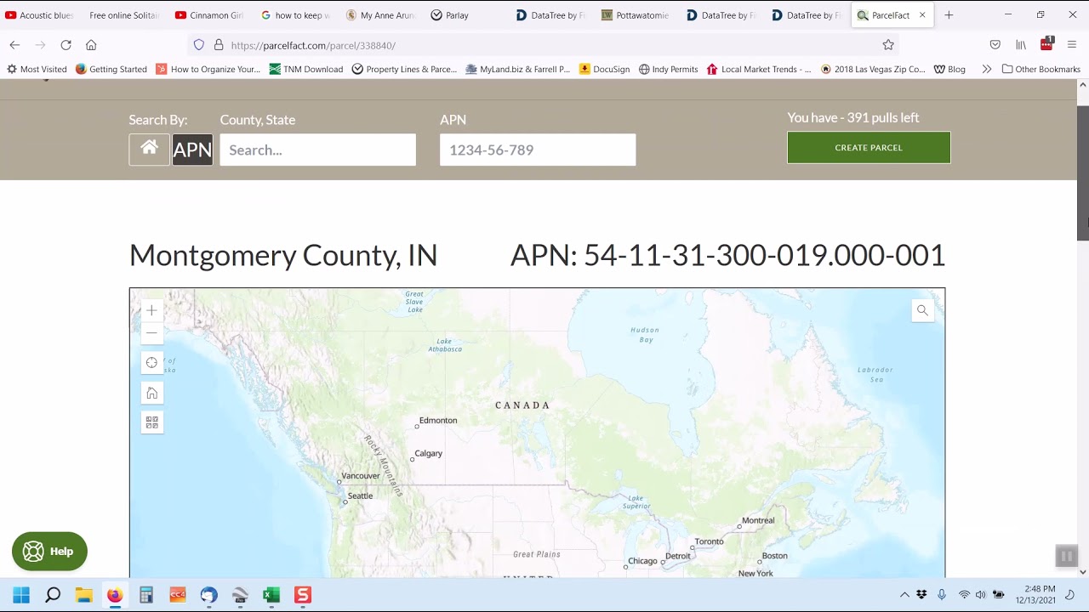Screen dimensions: 1089x612
Task: Go forward in browser history
Action: point(40,45)
